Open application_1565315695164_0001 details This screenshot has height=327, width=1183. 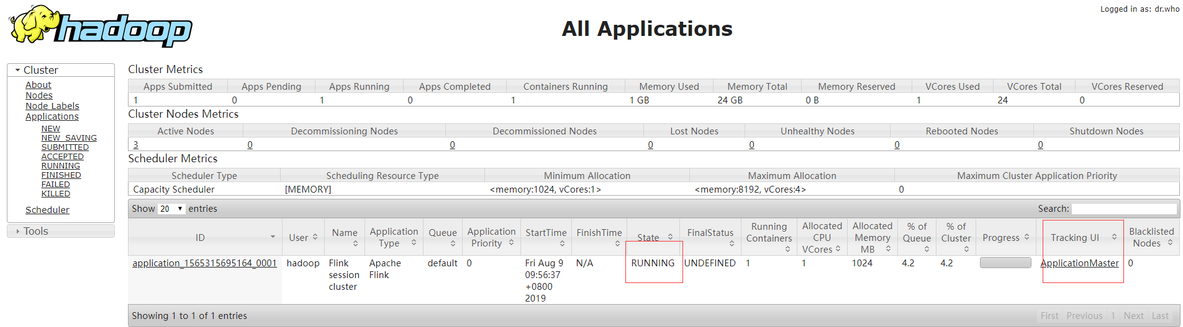click(x=204, y=263)
